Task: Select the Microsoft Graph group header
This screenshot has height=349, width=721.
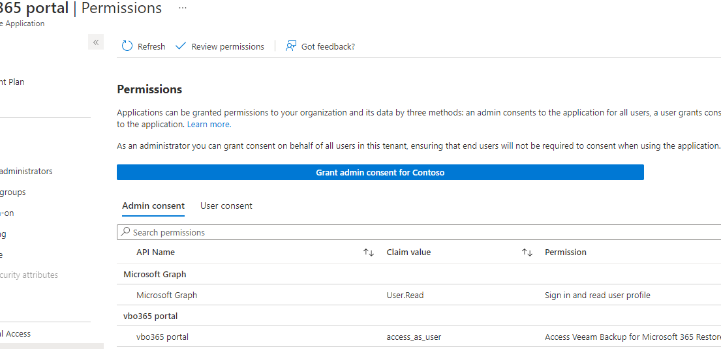Action: 155,274
